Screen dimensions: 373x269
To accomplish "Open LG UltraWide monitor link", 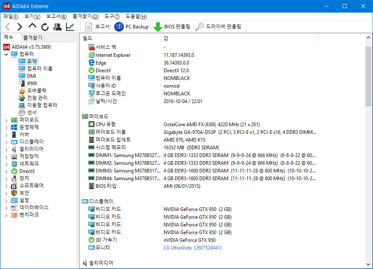I will (x=192, y=248).
